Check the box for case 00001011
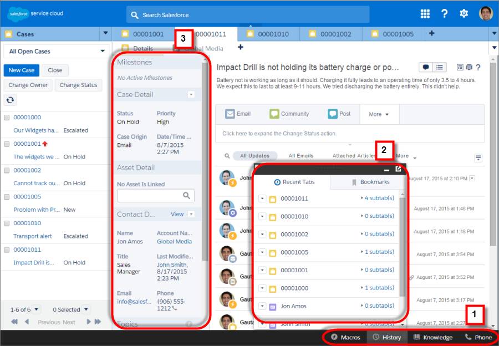 tap(7, 250)
